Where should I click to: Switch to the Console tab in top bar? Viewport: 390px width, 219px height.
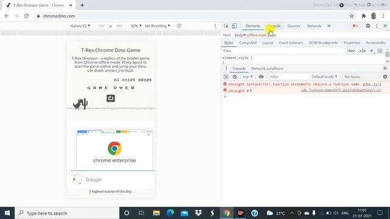[x=274, y=26]
